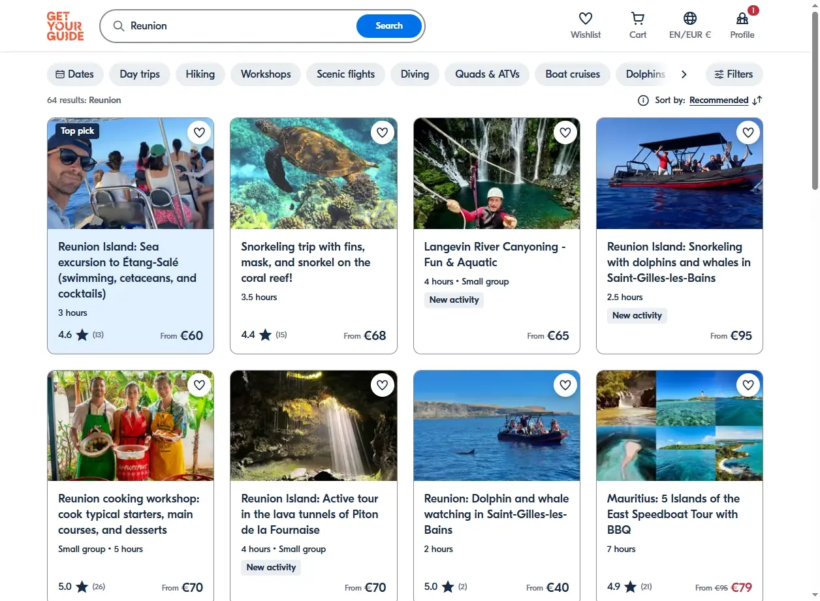The image size is (820, 601).
Task: Click the info icon beside Sort by
Action: point(643,100)
